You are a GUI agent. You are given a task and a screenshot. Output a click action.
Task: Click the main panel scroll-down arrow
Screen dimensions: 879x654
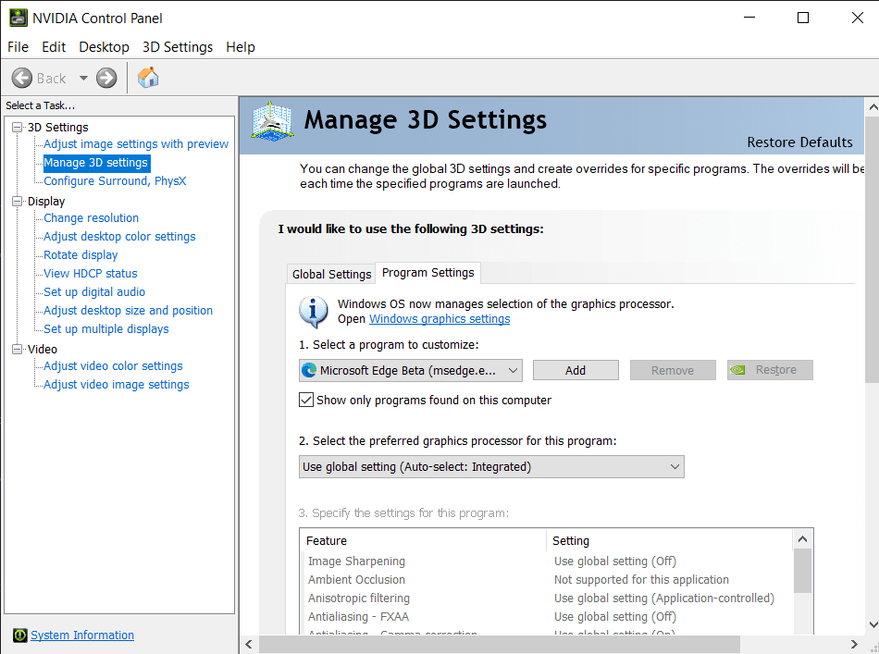(x=873, y=624)
